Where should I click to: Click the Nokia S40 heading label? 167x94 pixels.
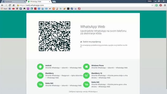pyautogui.click(x=95, y=82)
